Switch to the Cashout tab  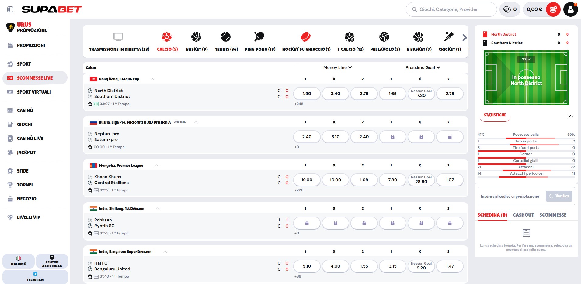point(523,215)
